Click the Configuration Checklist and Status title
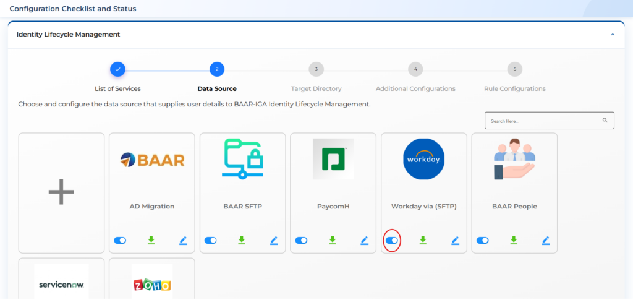Image resolution: width=633 pixels, height=305 pixels. [x=73, y=9]
